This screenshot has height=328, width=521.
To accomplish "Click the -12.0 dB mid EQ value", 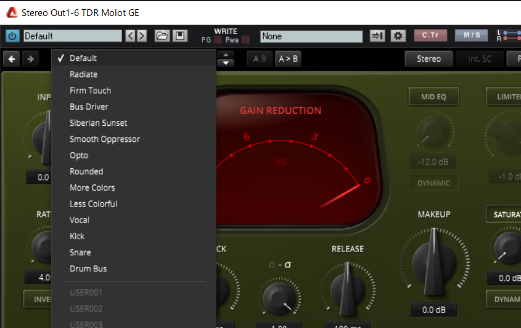I will tap(433, 162).
